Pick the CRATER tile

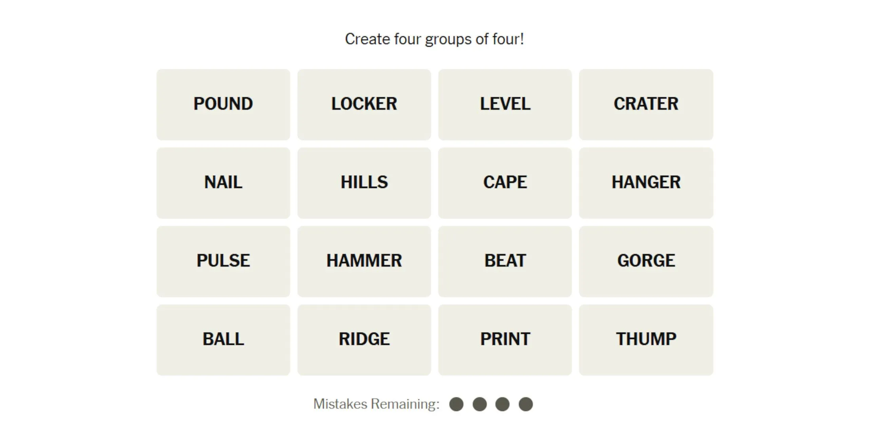[x=646, y=104]
